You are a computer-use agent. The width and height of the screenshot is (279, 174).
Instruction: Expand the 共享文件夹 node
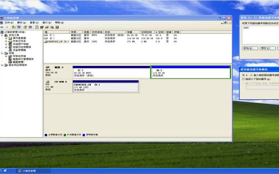click(x=6, y=41)
